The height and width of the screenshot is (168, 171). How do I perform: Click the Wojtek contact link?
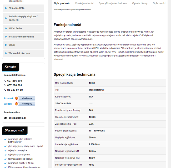8,104
